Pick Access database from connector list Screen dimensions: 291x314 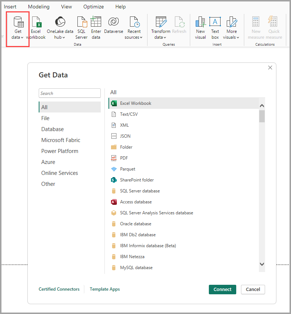coord(135,202)
